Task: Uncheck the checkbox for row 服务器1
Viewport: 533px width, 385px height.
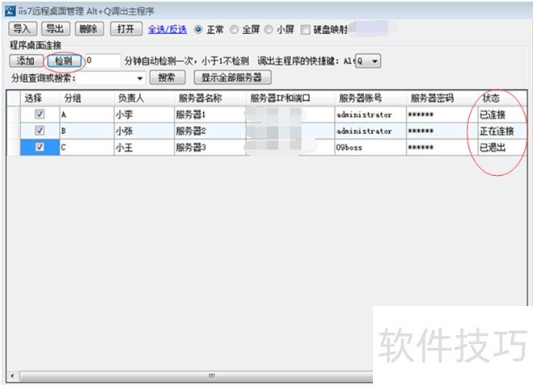Action: pos(40,114)
